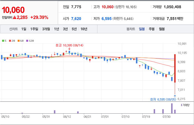The width and height of the screenshot is (194, 125).
Task: Click the trading value 7,551백만
Action: point(175,19)
